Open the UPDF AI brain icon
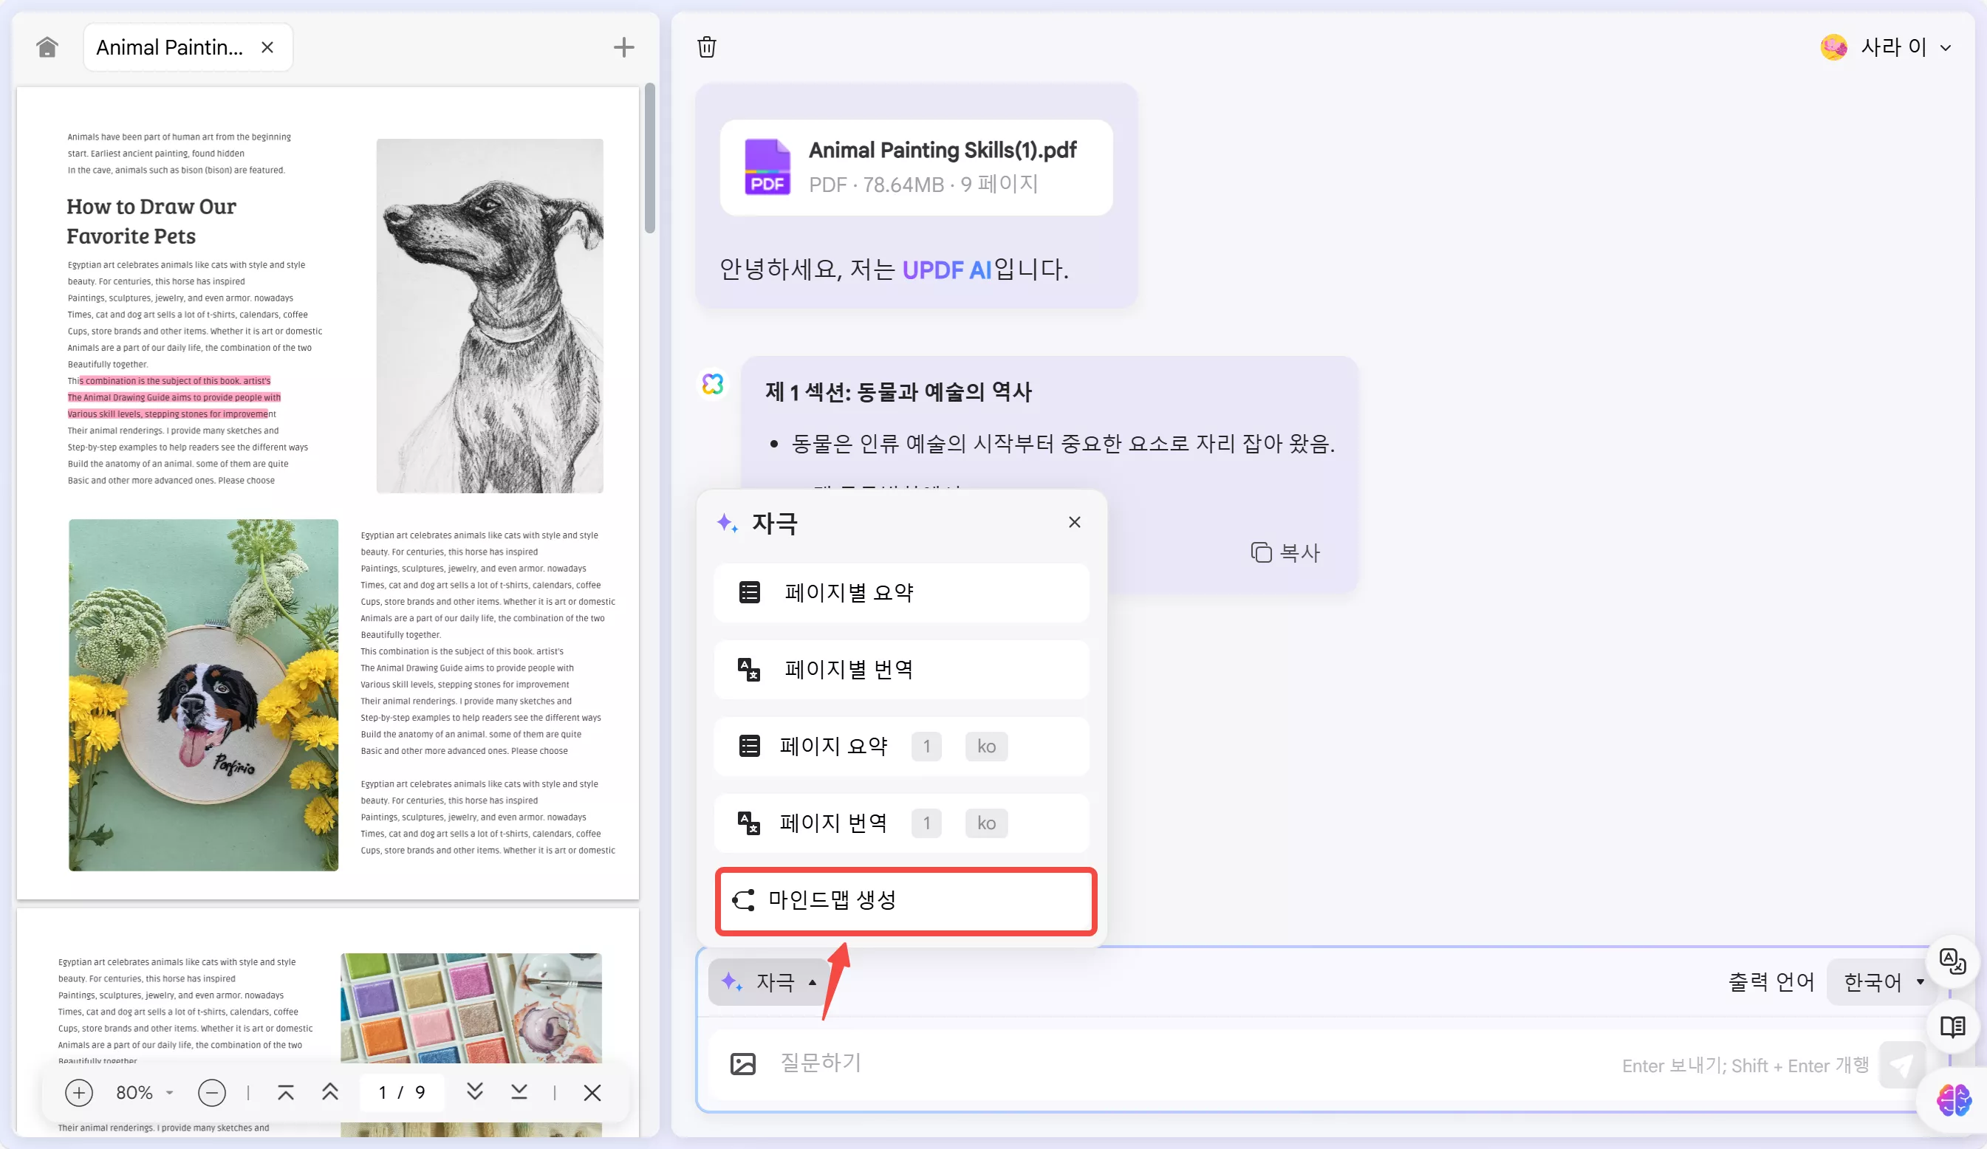This screenshot has width=1987, height=1149. pos(1954,1100)
